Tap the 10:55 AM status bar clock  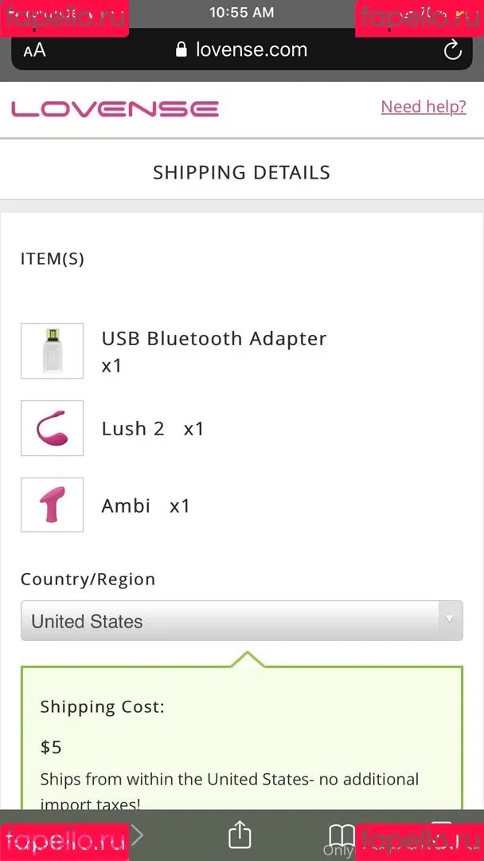(242, 12)
